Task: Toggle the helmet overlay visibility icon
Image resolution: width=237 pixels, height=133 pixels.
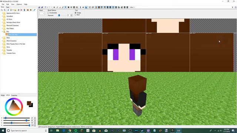Action: [x=113, y=7]
